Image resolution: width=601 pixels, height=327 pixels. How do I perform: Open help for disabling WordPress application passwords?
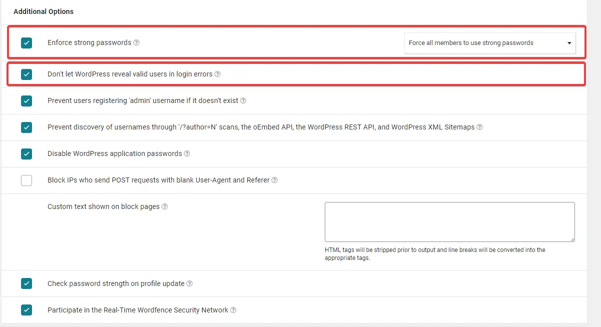tap(187, 153)
